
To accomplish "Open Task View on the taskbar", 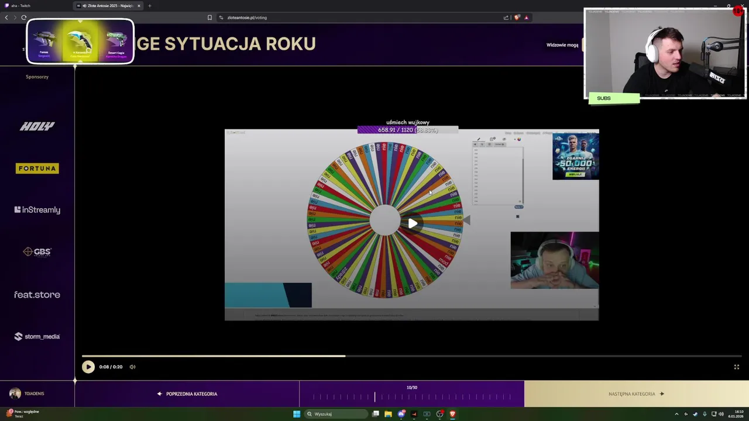I will (x=376, y=414).
